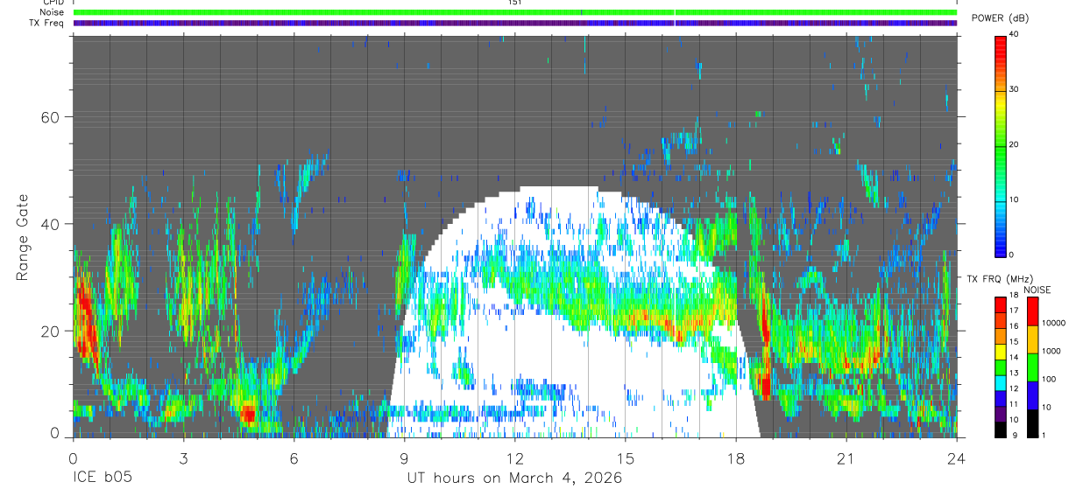This screenshot has height=496, width=1076.
Task: Click the UT hours on March 4, 2026 title
Action: (x=514, y=479)
